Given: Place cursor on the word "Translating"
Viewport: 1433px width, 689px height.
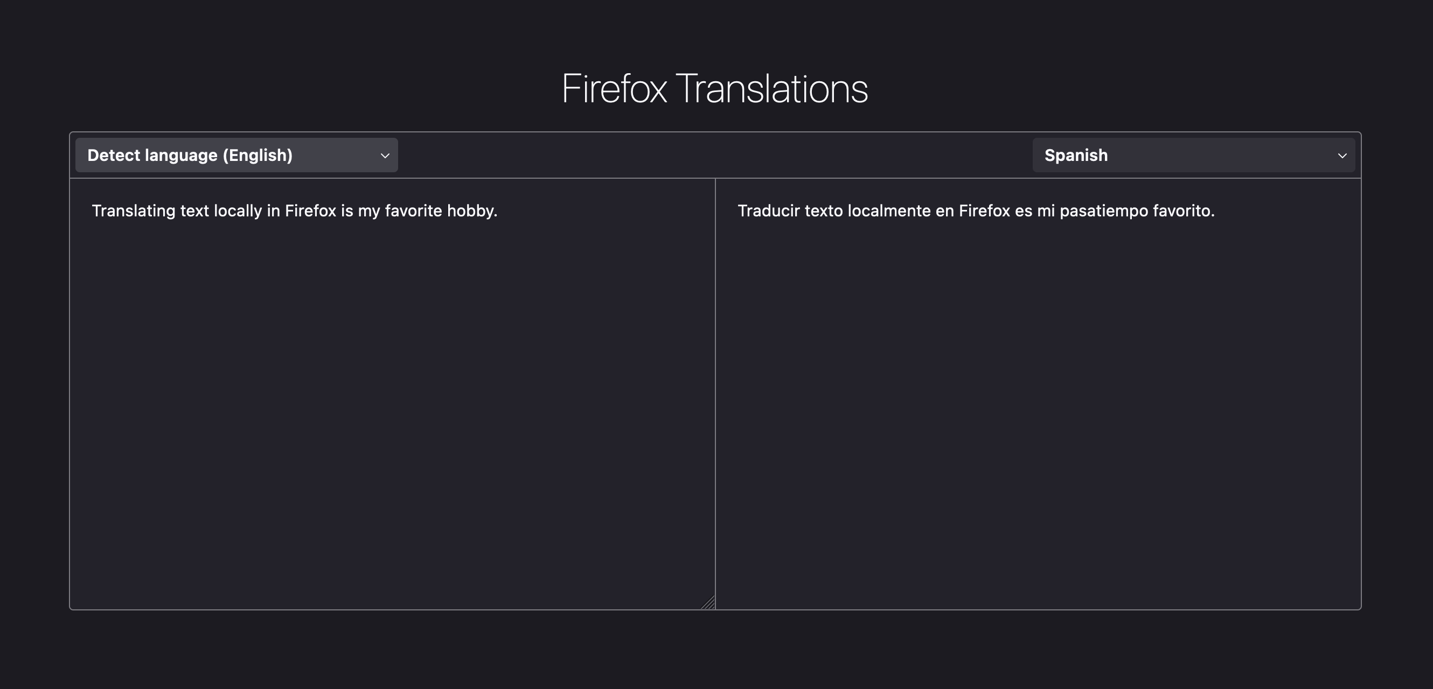Looking at the screenshot, I should 134,211.
